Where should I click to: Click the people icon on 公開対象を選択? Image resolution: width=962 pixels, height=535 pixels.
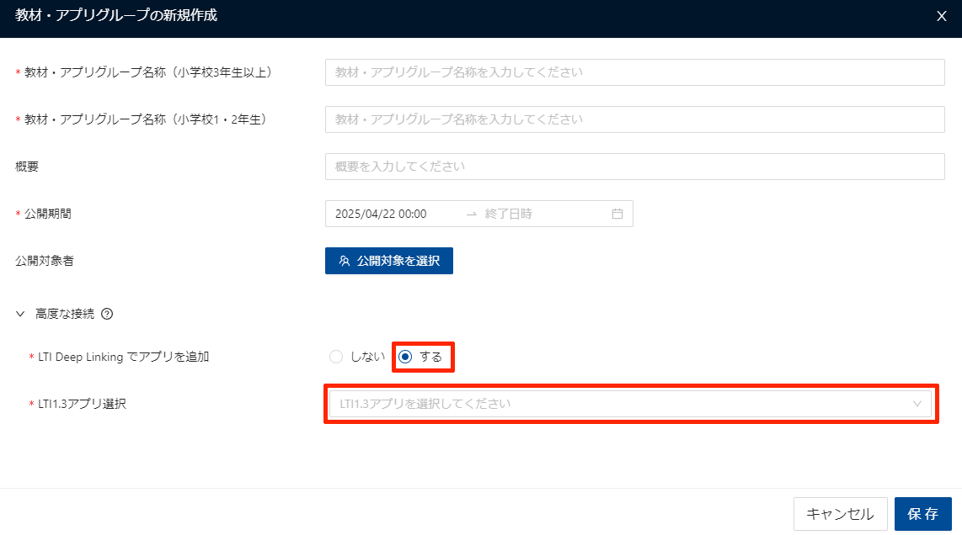[345, 261]
